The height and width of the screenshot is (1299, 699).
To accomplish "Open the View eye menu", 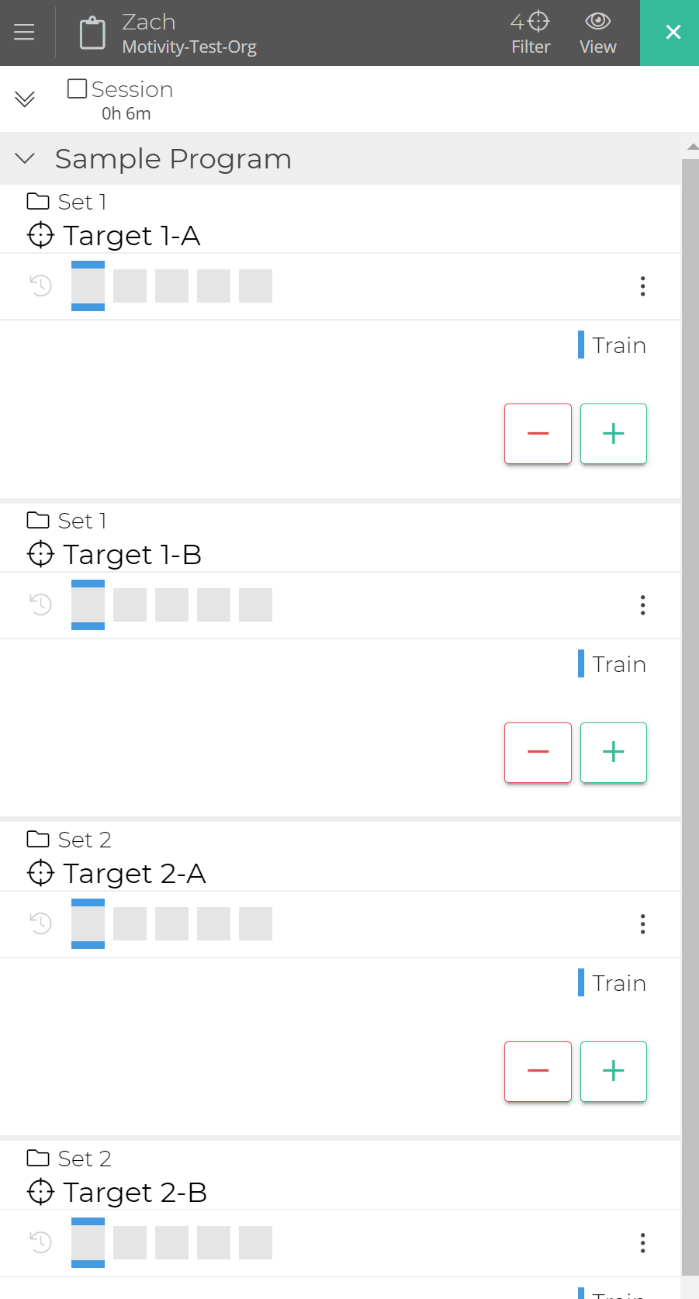I will coord(597,33).
